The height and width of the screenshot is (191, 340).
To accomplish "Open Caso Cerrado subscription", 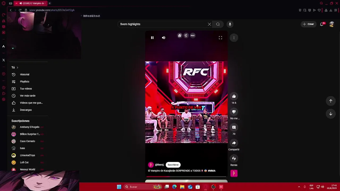I will click(x=28, y=141).
